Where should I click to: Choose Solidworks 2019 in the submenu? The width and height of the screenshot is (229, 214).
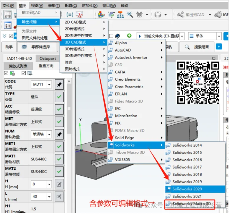click(195, 182)
